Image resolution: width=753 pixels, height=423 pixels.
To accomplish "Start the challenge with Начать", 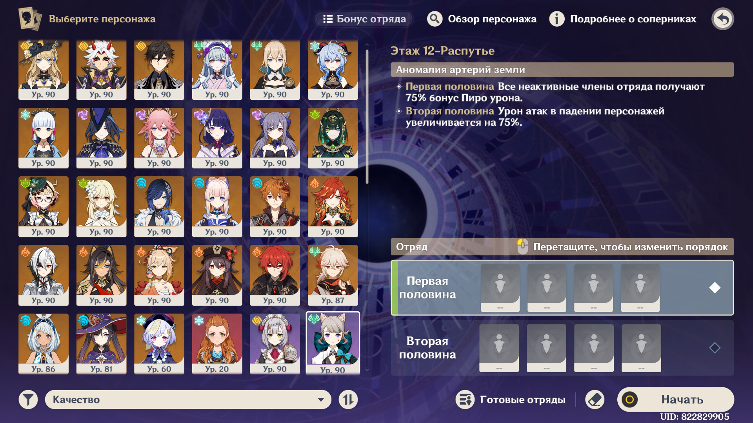I will point(675,399).
